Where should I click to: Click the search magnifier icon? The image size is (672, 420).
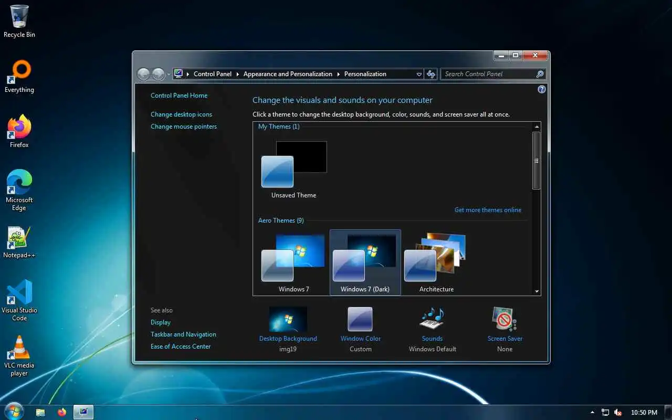(540, 74)
